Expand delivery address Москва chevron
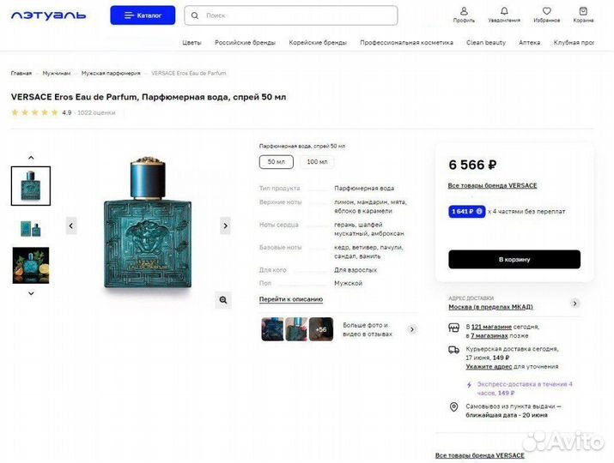The height and width of the screenshot is (463, 614). tap(574, 303)
